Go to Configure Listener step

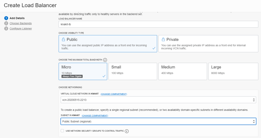pyautogui.click(x=21, y=29)
